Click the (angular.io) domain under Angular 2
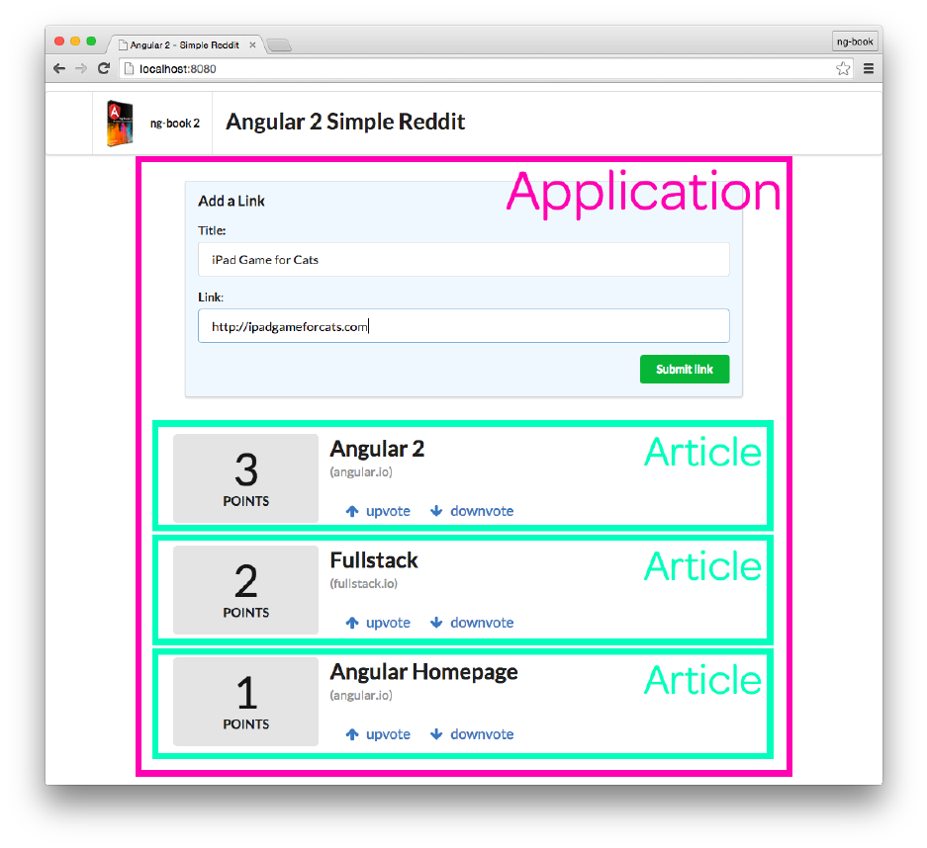Image resolution: width=927 pixels, height=848 pixels. point(361,471)
